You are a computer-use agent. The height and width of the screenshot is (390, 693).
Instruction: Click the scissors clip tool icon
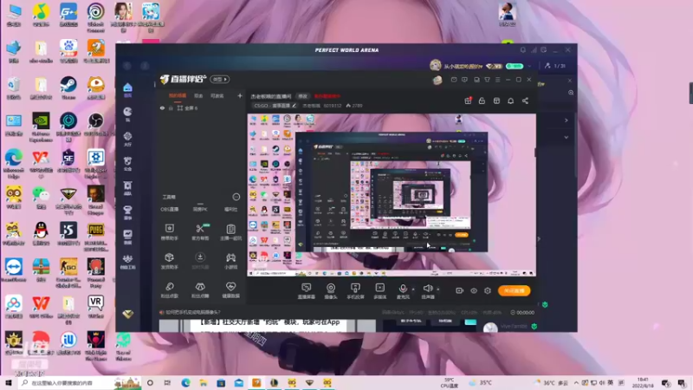[x=200, y=228]
